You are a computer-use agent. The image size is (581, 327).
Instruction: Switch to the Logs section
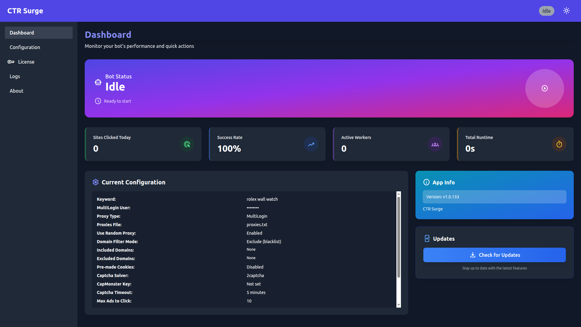pos(15,76)
